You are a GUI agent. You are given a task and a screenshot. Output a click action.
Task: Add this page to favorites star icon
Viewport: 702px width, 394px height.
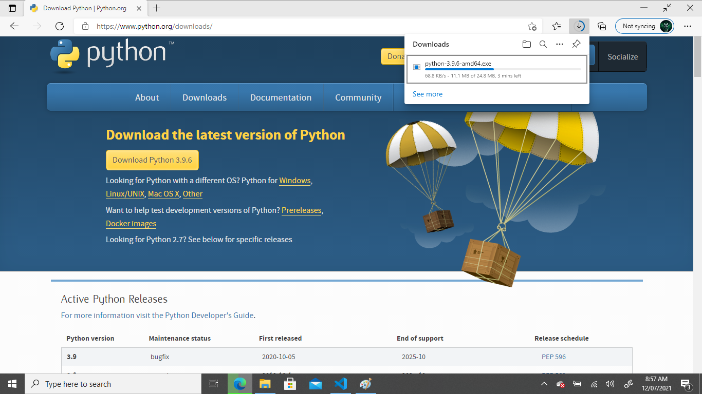pos(532,26)
